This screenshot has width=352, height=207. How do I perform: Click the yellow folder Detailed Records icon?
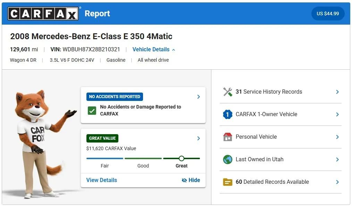click(x=228, y=182)
